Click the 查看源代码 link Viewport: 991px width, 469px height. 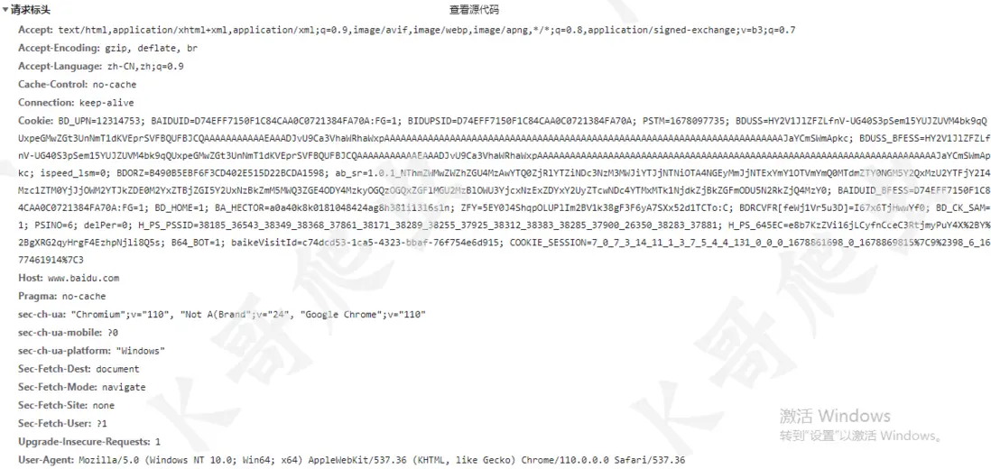(x=475, y=10)
